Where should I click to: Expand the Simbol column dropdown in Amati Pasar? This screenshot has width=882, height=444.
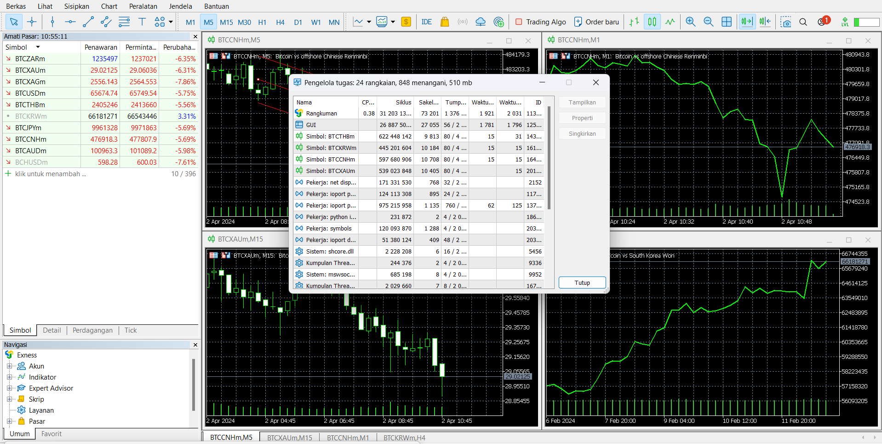tap(37, 47)
